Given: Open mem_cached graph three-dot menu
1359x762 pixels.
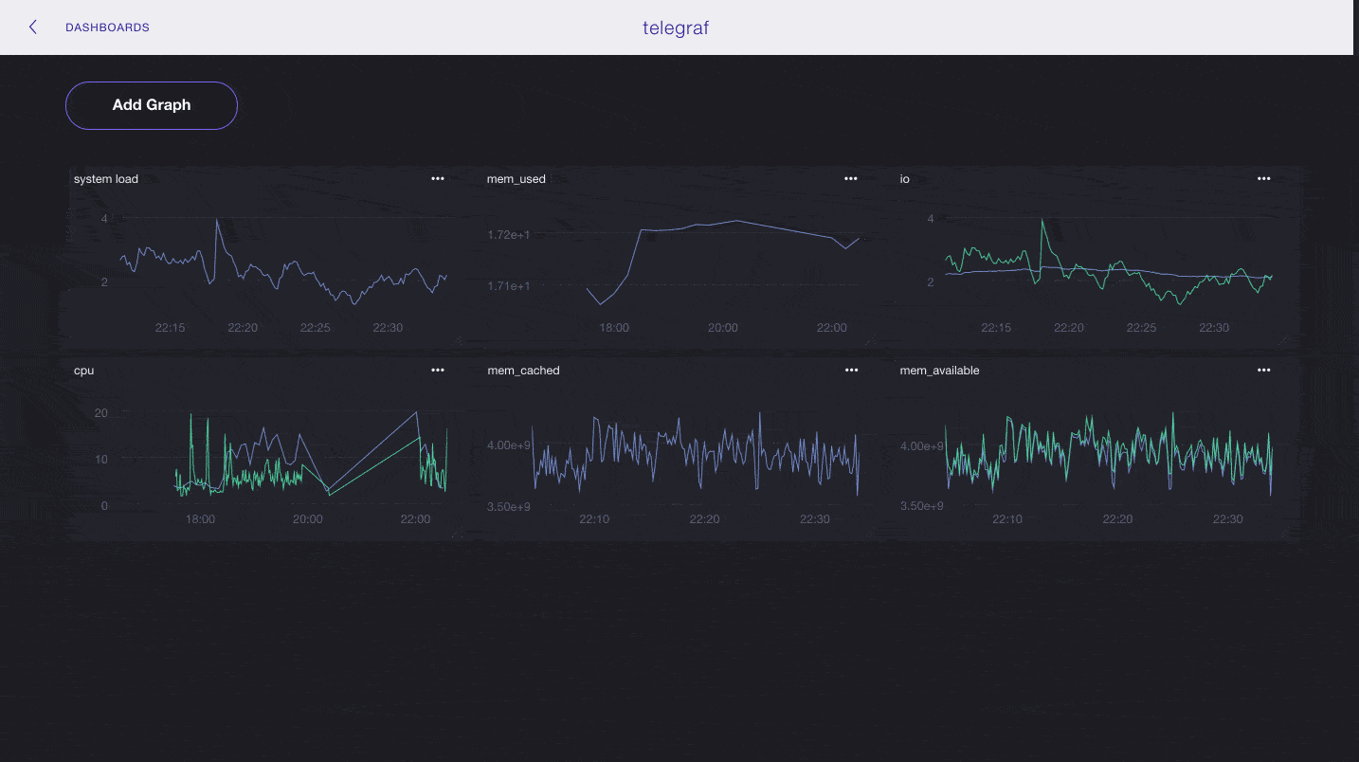Looking at the screenshot, I should click(x=851, y=370).
